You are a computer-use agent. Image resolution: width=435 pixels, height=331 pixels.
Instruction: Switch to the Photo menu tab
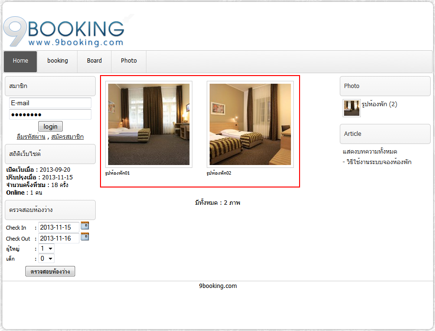tap(129, 61)
